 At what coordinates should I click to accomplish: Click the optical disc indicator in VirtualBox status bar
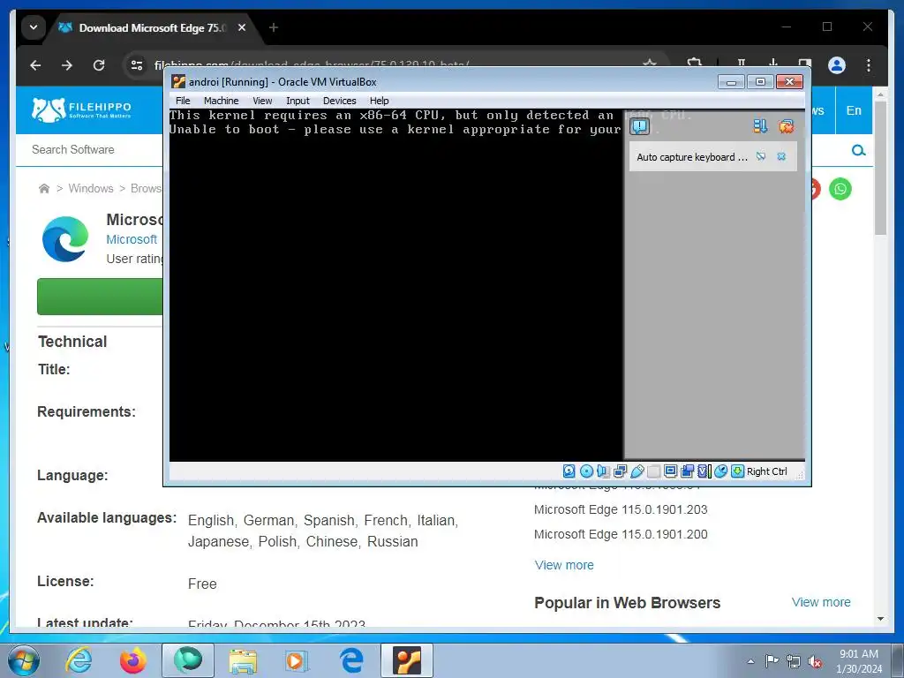(586, 471)
